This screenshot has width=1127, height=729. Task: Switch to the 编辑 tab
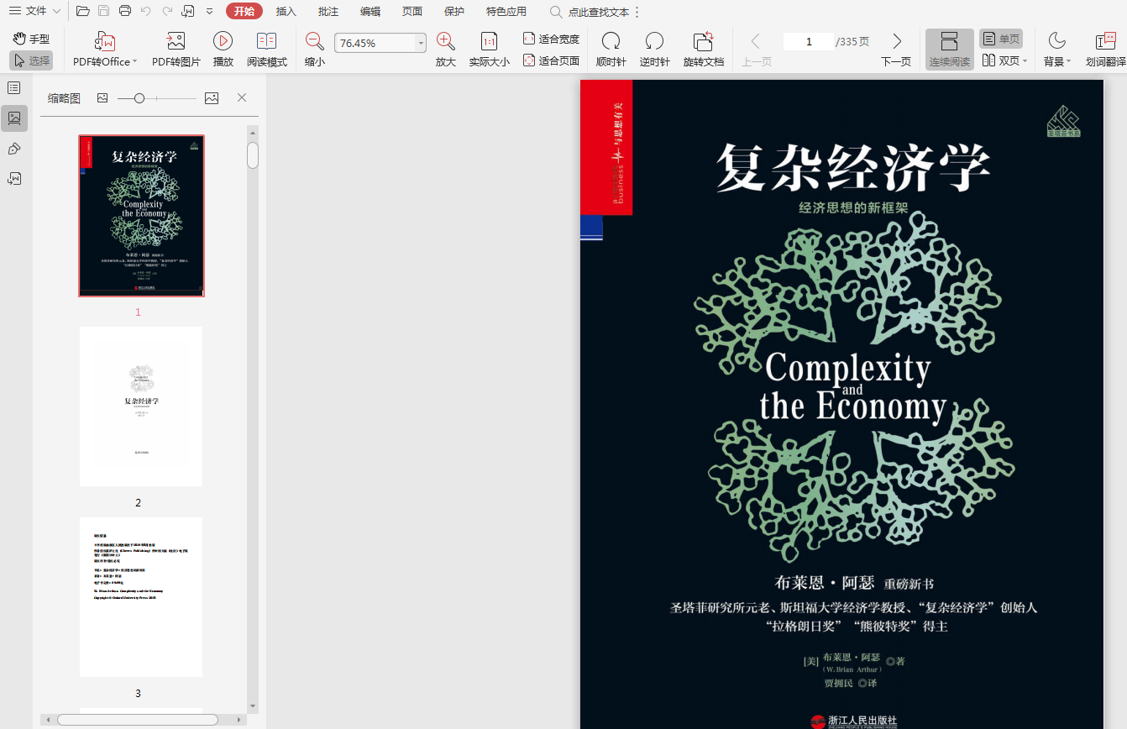coord(370,12)
